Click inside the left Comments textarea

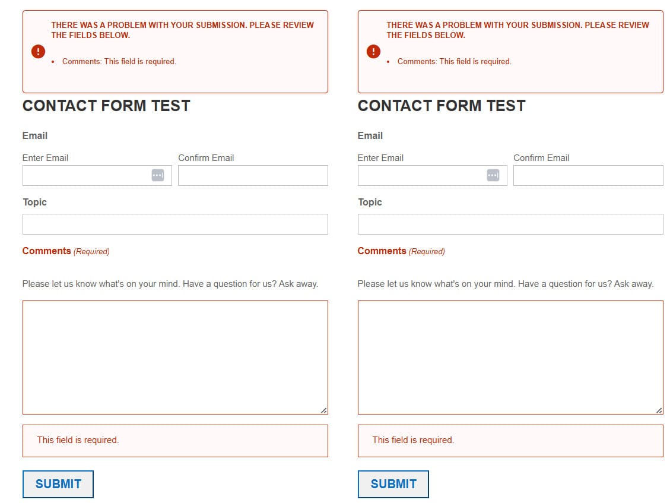click(175, 358)
